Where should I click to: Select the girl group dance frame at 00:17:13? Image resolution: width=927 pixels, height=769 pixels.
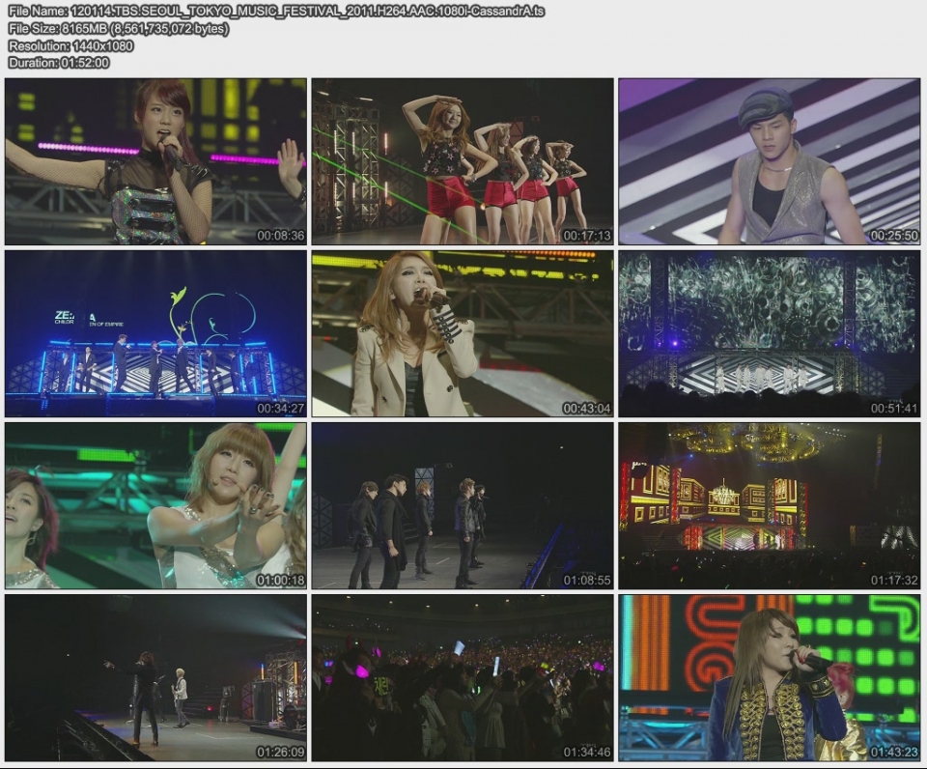point(463,159)
